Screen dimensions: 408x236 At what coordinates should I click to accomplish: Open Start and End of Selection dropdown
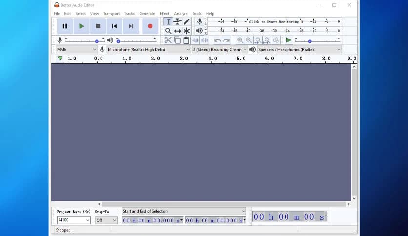[184, 211]
